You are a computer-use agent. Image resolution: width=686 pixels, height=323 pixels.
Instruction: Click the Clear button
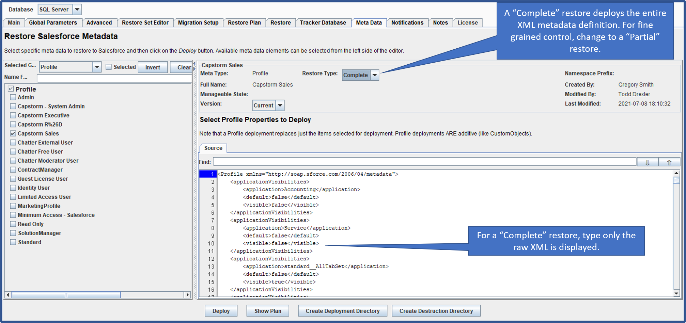click(x=181, y=67)
